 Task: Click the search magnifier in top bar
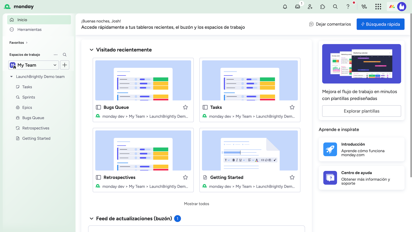click(x=335, y=7)
